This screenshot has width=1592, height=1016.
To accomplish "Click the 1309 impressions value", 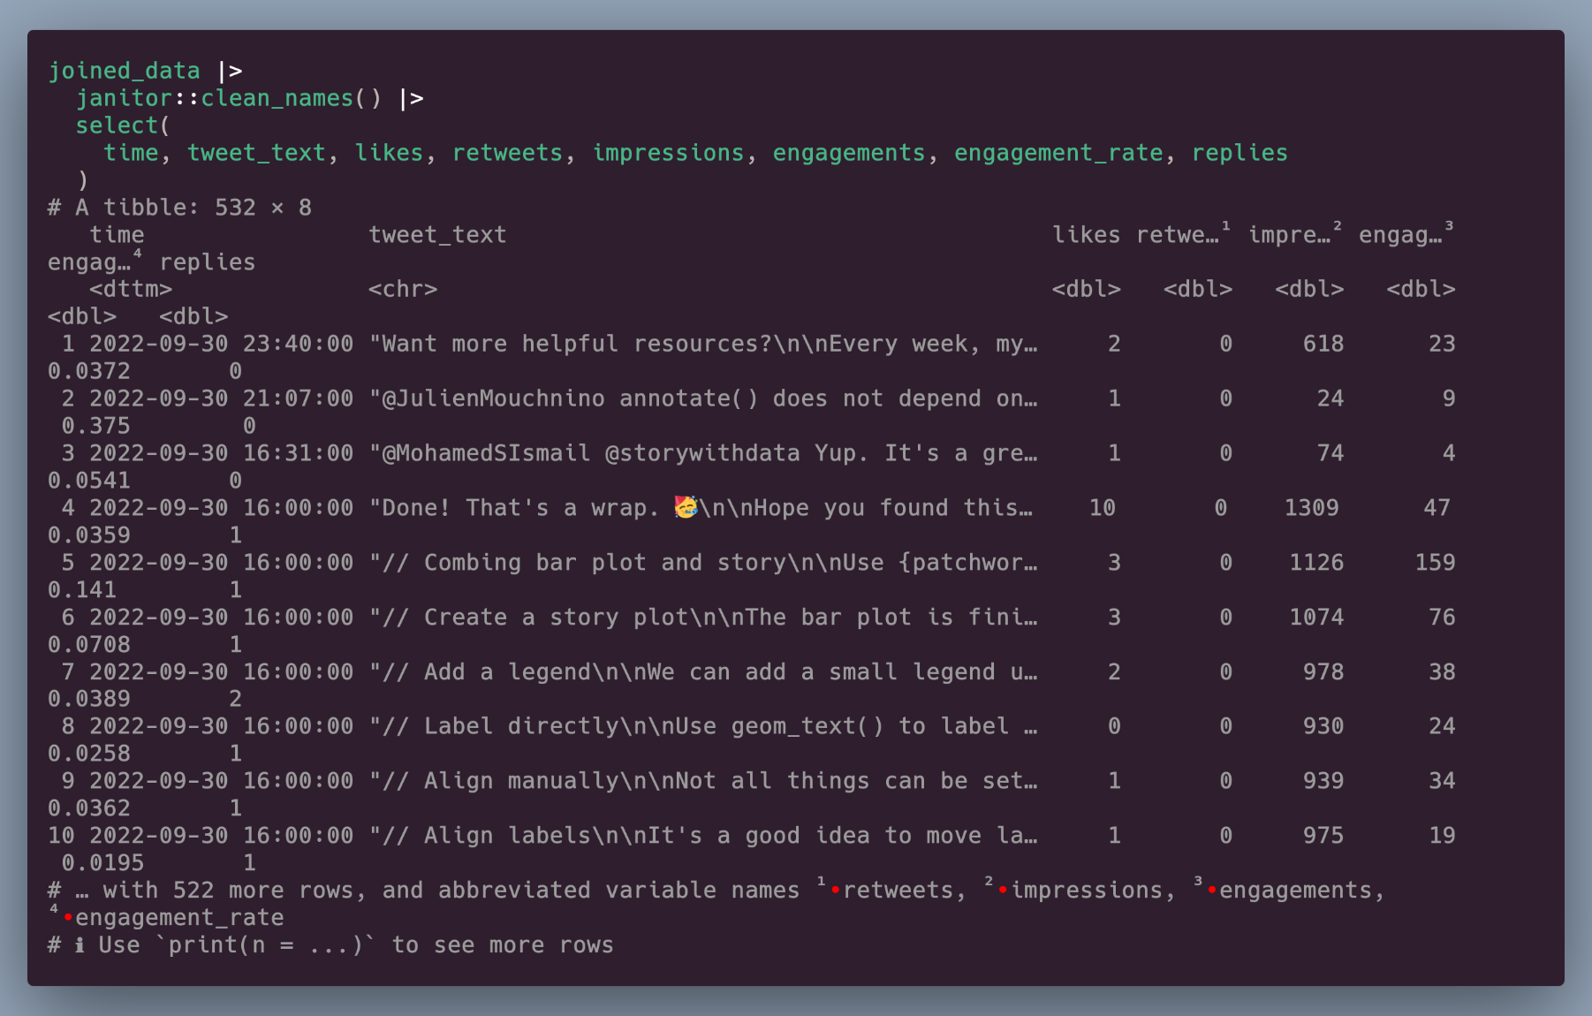I will [1311, 508].
